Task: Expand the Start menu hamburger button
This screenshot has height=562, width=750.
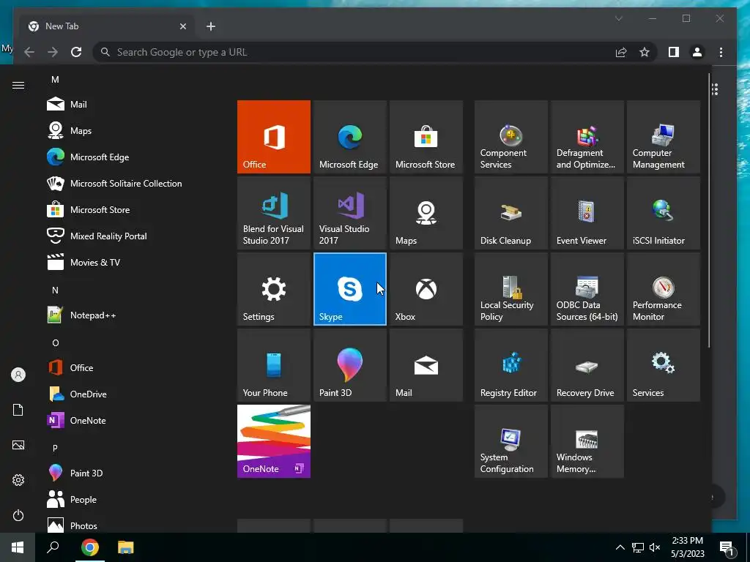Action: pos(18,86)
